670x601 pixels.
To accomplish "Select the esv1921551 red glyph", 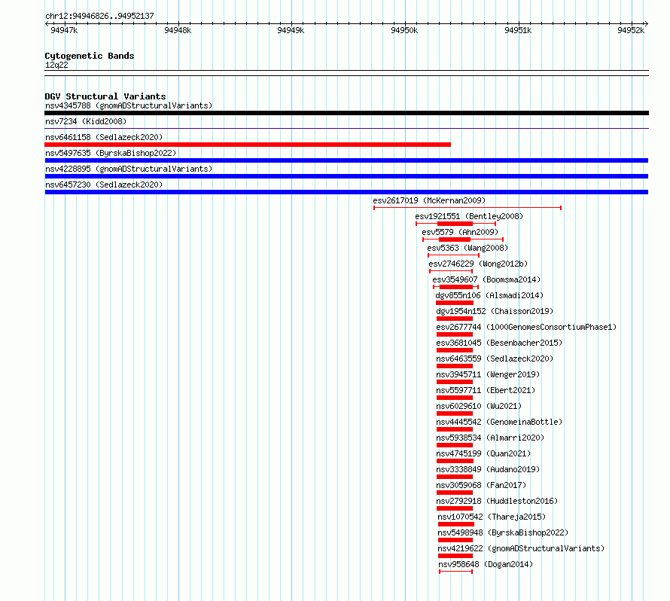I will tap(456, 224).
